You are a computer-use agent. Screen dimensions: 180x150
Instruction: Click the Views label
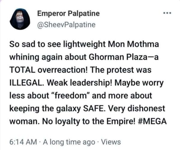[x=111, y=142]
